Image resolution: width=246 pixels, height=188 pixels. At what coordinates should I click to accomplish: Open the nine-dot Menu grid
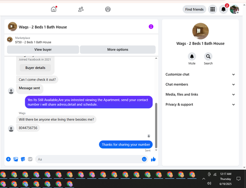pyautogui.click(x=213, y=9)
